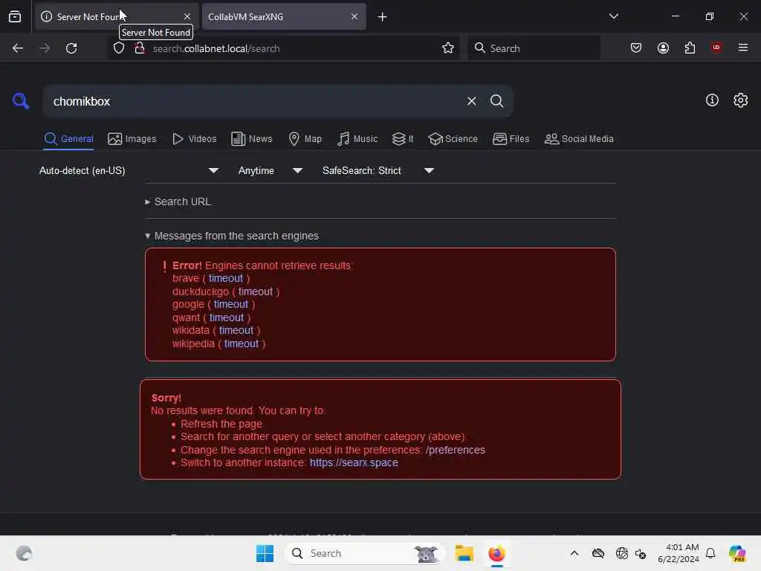This screenshot has height=571, width=761.
Task: Open widgets icon at taskbar left
Action: [x=24, y=553]
